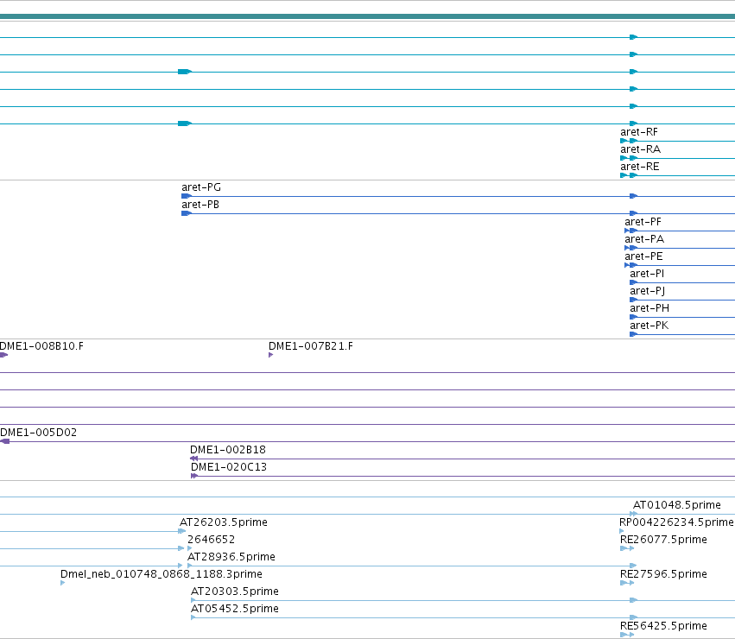Screen dimensions: 735x639
Task: Click the Dmel_neb_010748_0868_1188.3prime label
Action: [162, 574]
